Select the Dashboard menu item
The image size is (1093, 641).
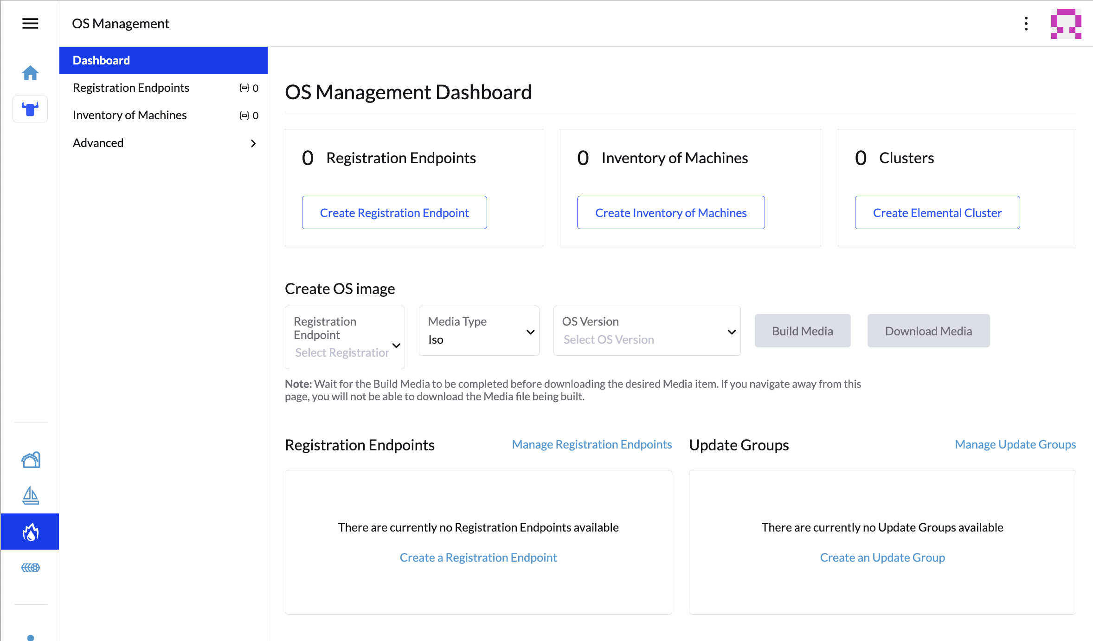click(x=101, y=60)
